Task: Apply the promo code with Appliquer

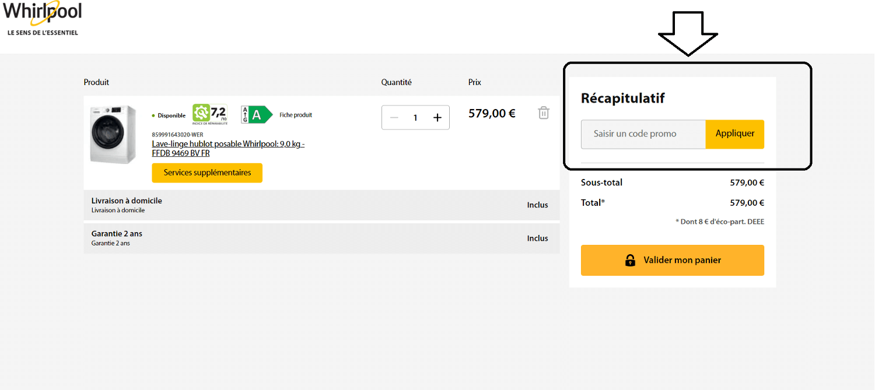Action: [x=735, y=133]
